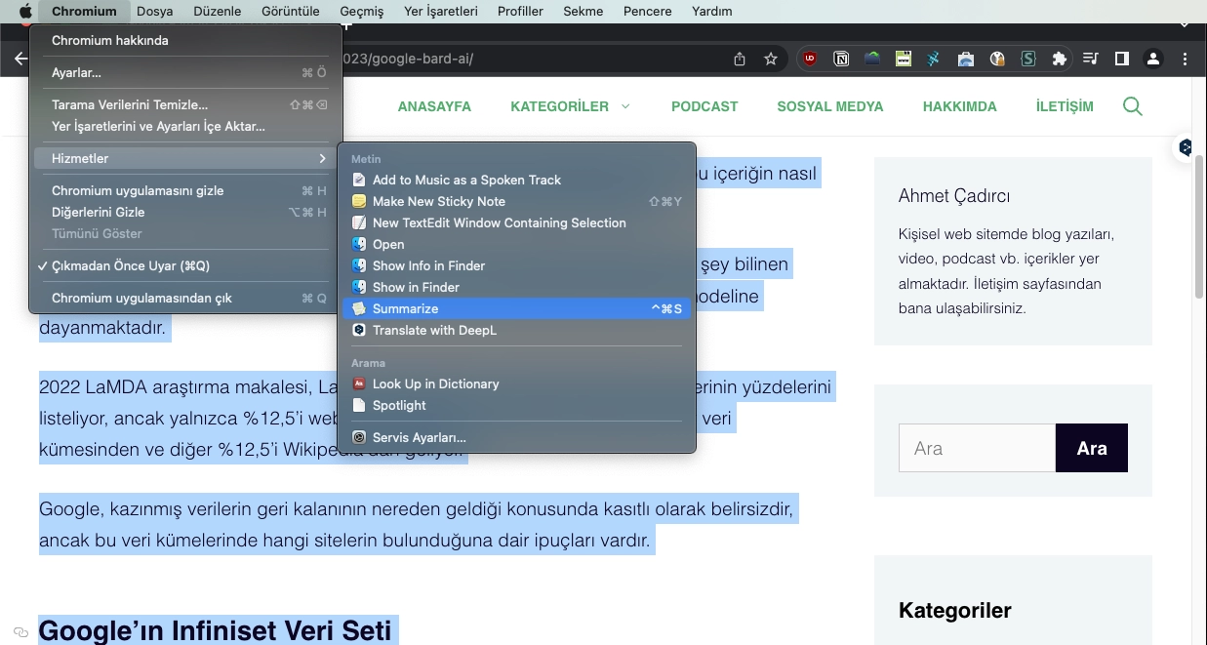Open the Yer İşaretleri menu
1207x645 pixels.
tap(440, 12)
